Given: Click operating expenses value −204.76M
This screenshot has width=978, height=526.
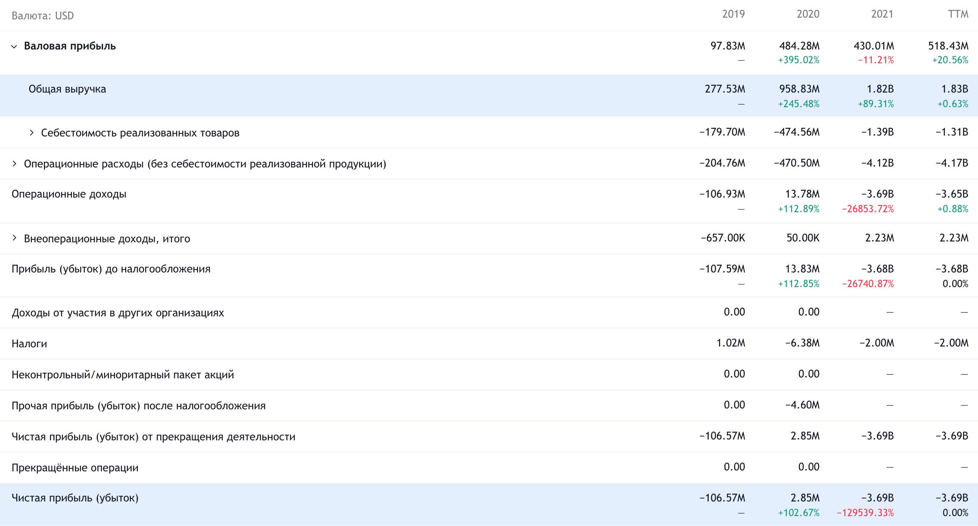Looking at the screenshot, I should click(722, 163).
